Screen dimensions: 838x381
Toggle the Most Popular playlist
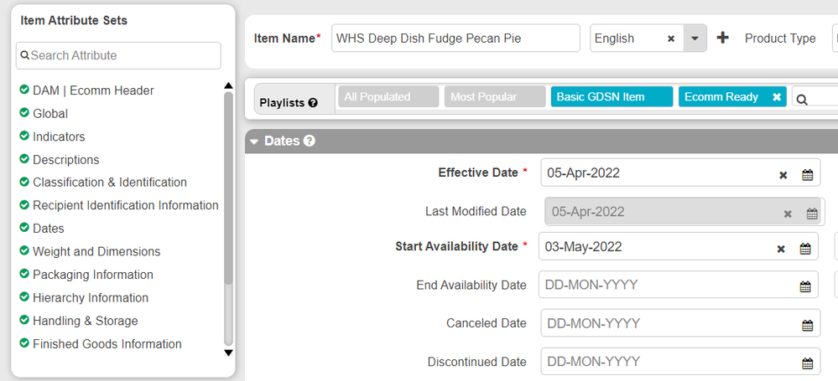click(495, 97)
